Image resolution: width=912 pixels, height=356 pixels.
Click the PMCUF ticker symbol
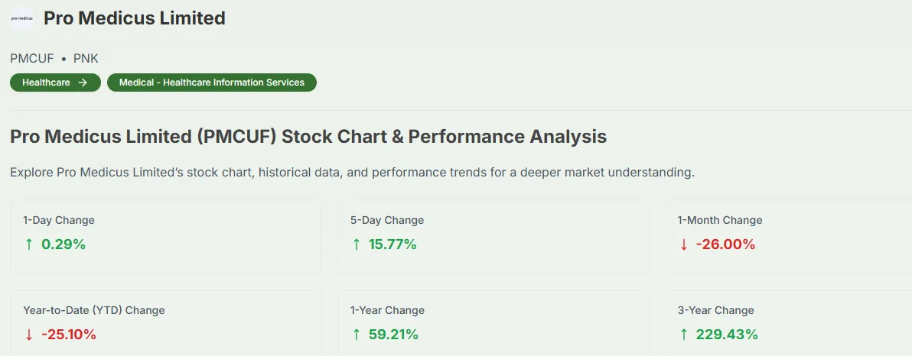tap(32, 59)
